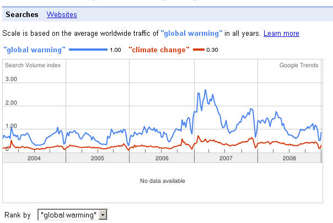The width and height of the screenshot is (333, 223).
Task: Select the 2006 year on timeline
Action: pos(162,158)
